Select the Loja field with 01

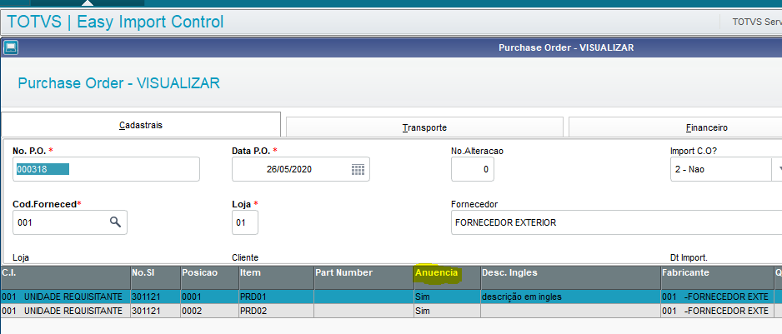click(x=245, y=222)
